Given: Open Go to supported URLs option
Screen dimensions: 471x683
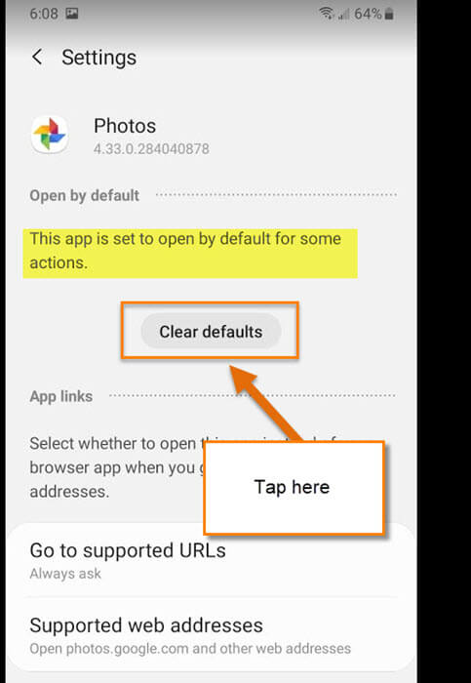Looking at the screenshot, I should coord(211,560).
